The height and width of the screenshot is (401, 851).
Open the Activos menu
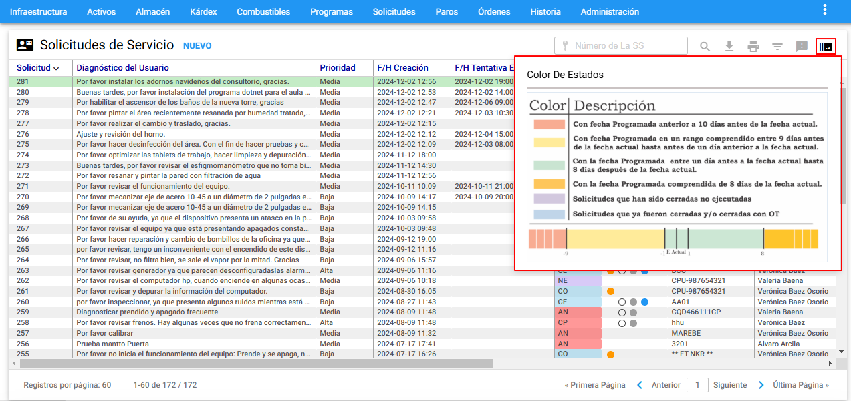point(101,11)
